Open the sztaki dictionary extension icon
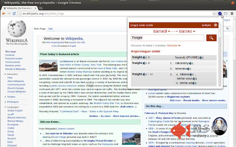 tap(220, 14)
